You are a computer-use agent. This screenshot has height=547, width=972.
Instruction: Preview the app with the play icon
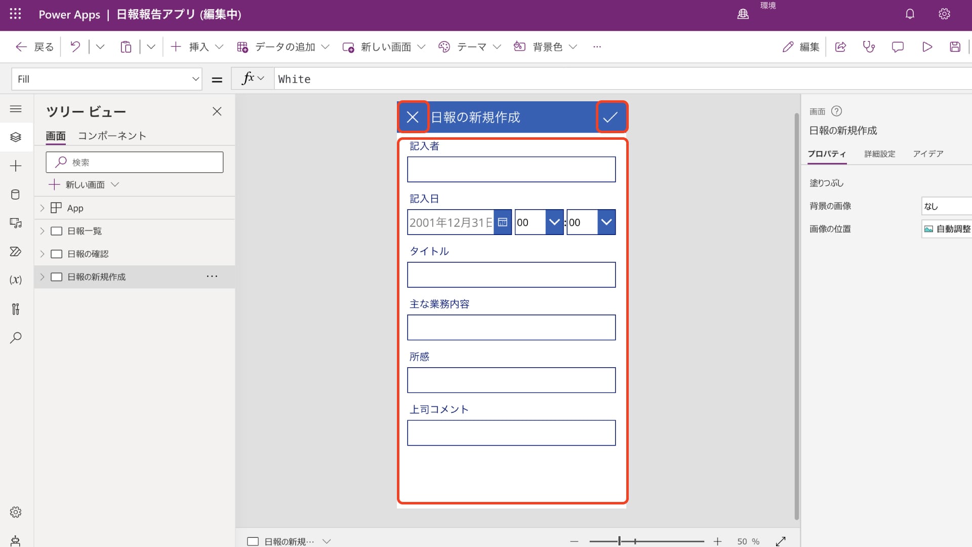[927, 47]
